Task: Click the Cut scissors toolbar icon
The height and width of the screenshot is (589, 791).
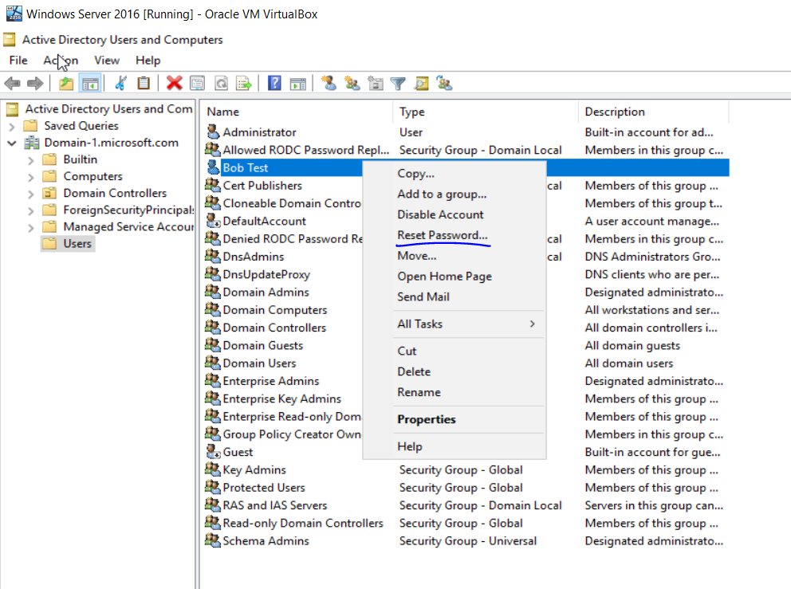Action: pyautogui.click(x=120, y=83)
